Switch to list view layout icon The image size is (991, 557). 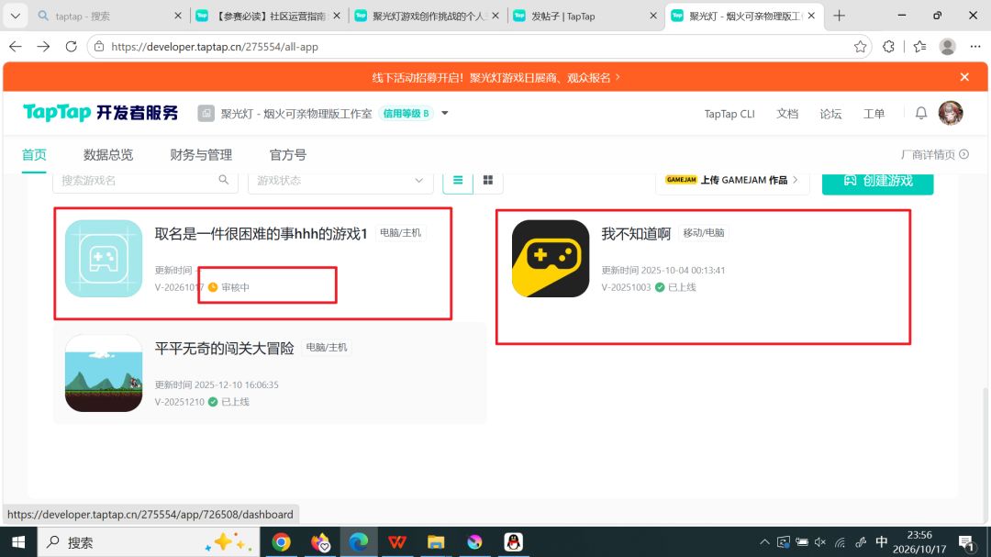pos(458,180)
